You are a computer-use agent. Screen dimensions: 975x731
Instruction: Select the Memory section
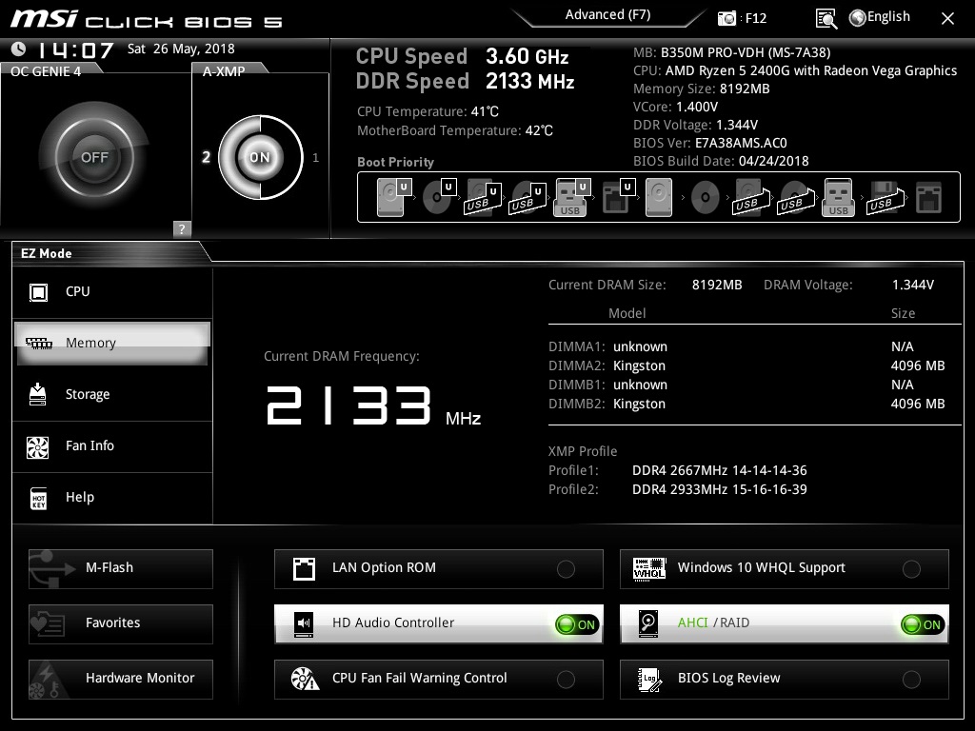point(112,343)
